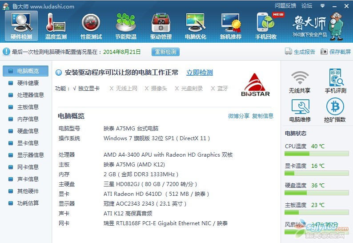
Task: Open the 论坛 forum link
Action: point(307,6)
